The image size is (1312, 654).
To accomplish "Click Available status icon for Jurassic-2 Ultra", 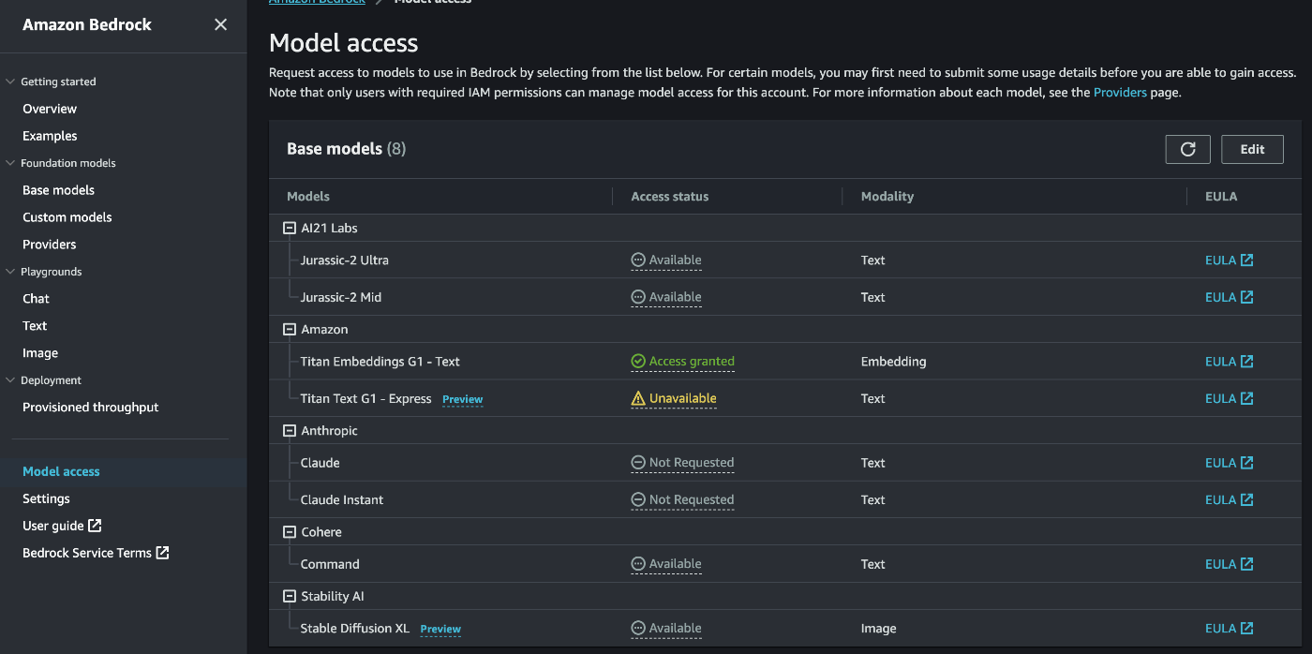I will [638, 260].
